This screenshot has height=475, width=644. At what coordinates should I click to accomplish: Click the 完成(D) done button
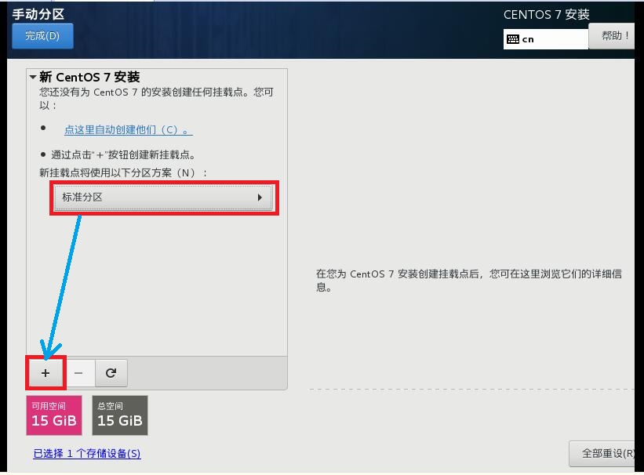coord(42,36)
